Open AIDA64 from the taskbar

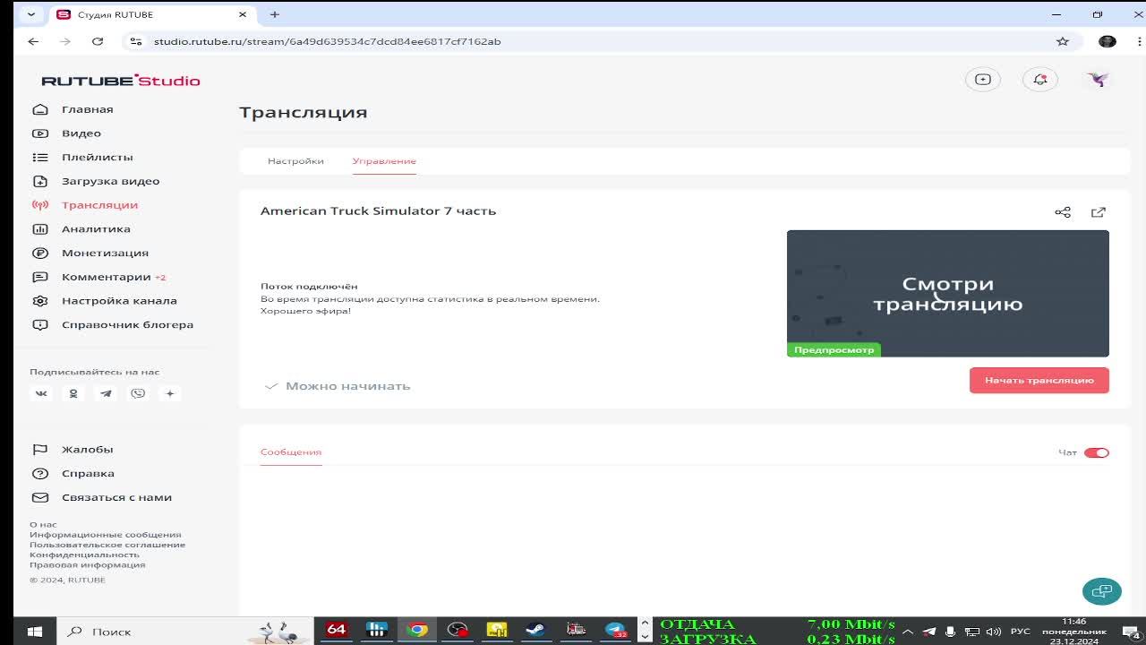[x=337, y=630]
